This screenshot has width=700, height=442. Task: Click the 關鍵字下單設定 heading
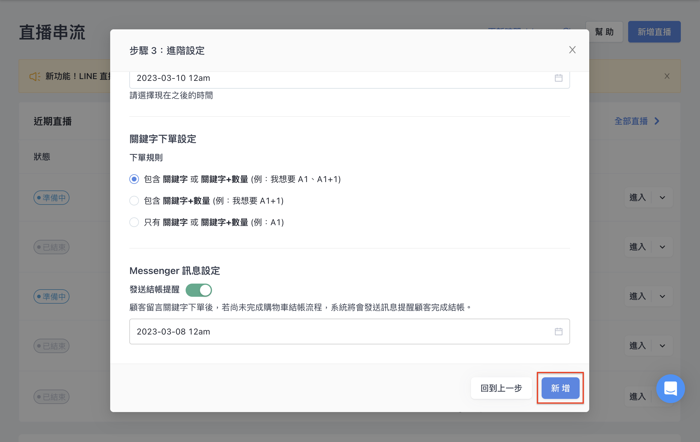pos(163,139)
